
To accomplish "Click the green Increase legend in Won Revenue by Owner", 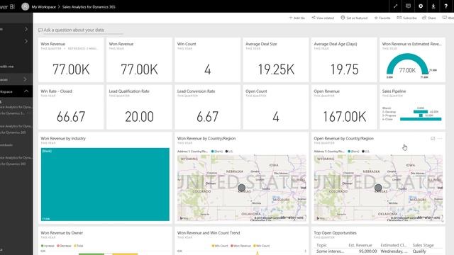I will [48, 246].
